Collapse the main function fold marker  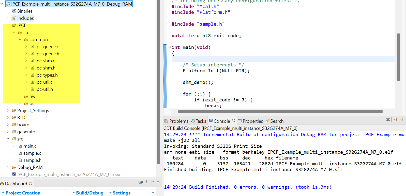click(x=170, y=47)
